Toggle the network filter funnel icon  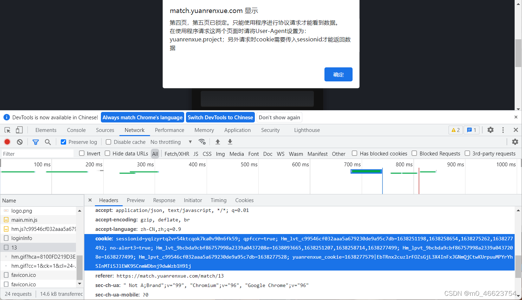pos(36,142)
